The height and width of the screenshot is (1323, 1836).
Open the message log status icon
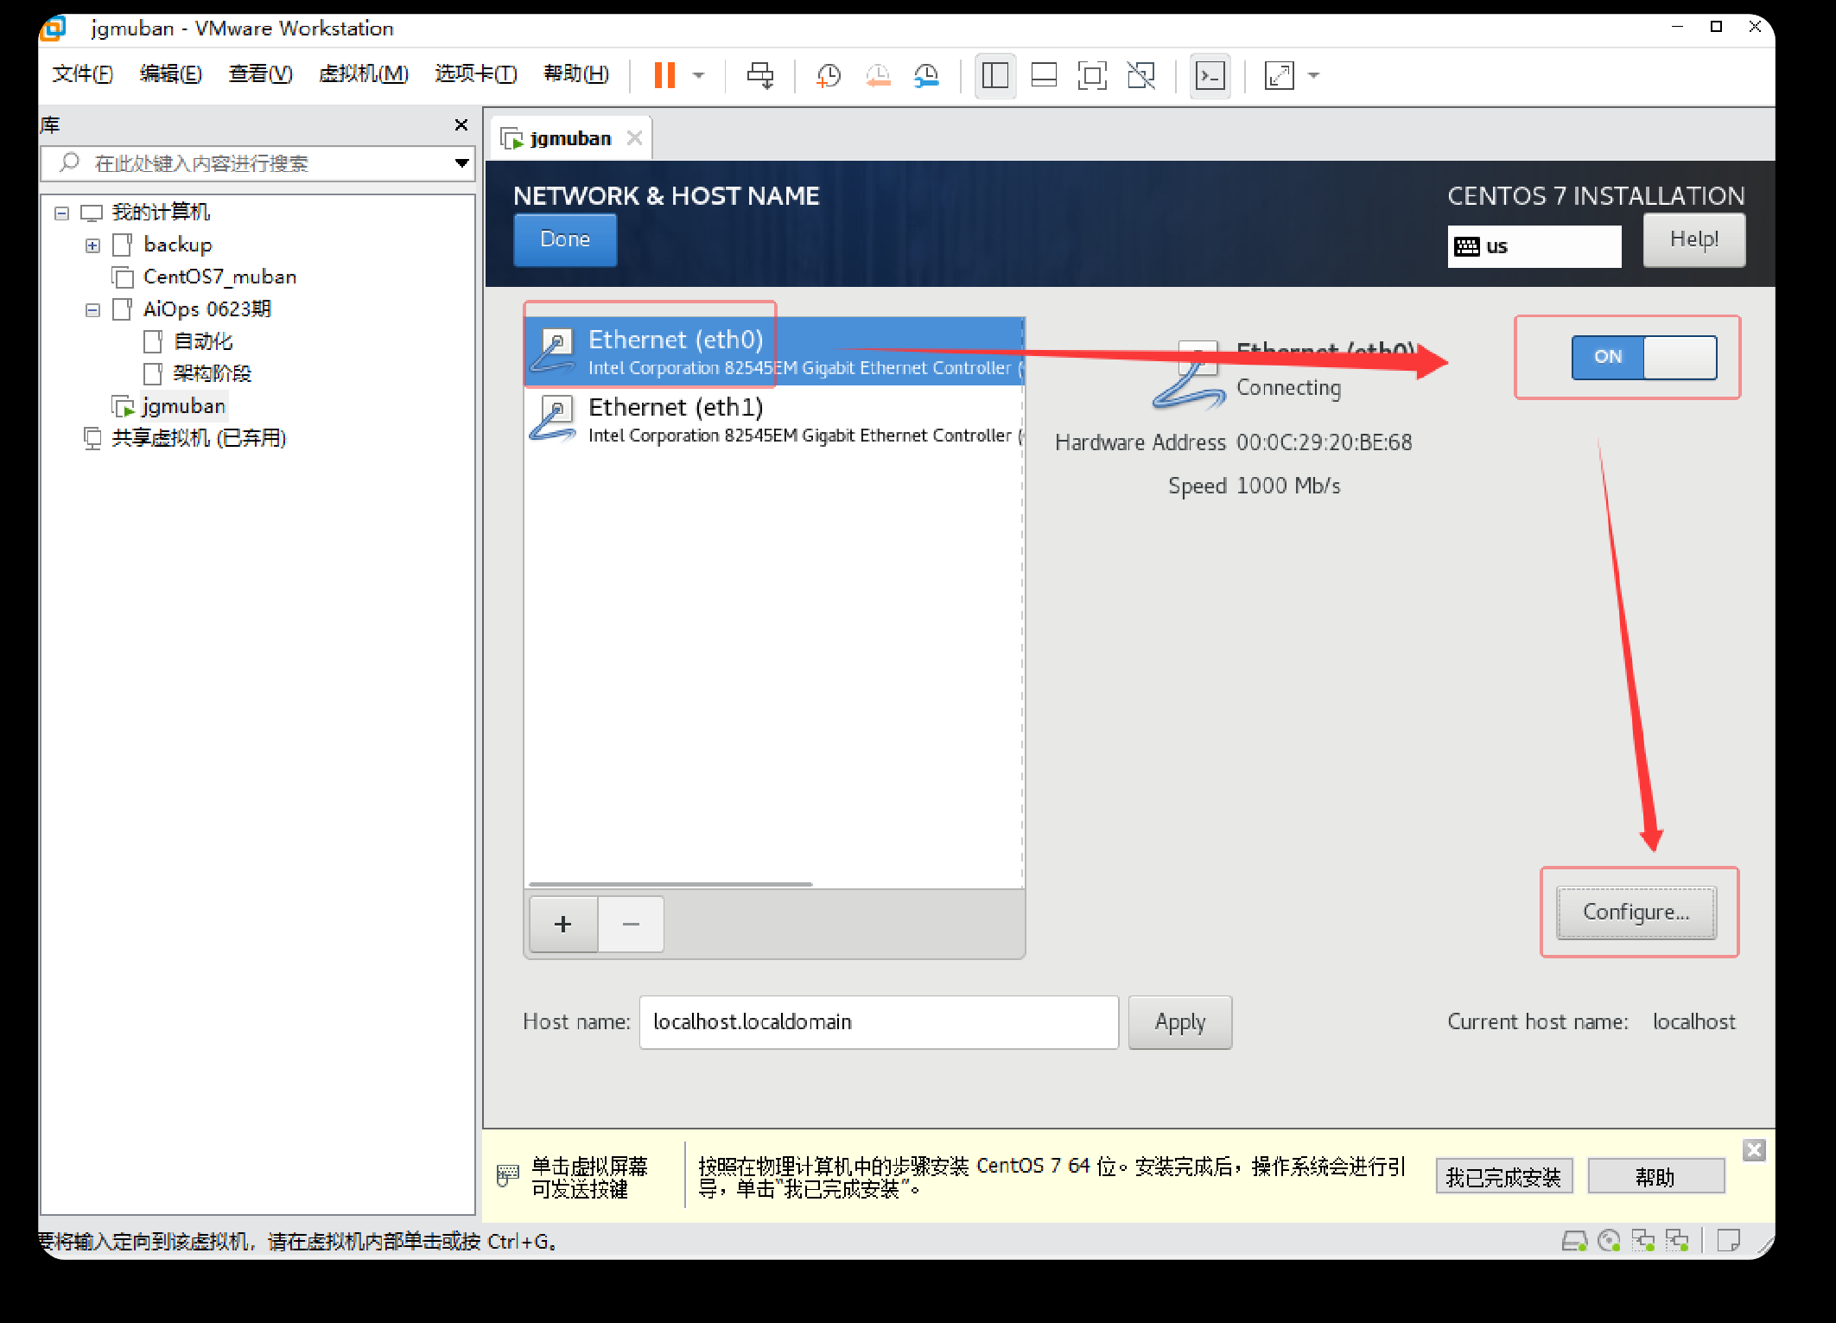[x=1729, y=1242]
